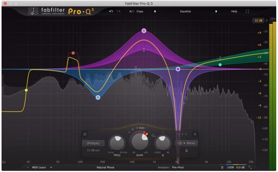Open the Stereo placement dropdown
Screen dimensions: 278x172
tap(187, 143)
